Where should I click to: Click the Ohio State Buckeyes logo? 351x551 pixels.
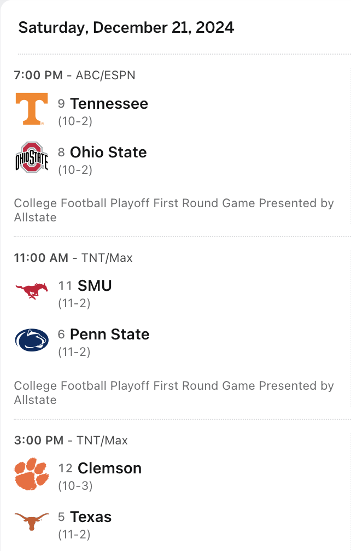tap(31, 157)
